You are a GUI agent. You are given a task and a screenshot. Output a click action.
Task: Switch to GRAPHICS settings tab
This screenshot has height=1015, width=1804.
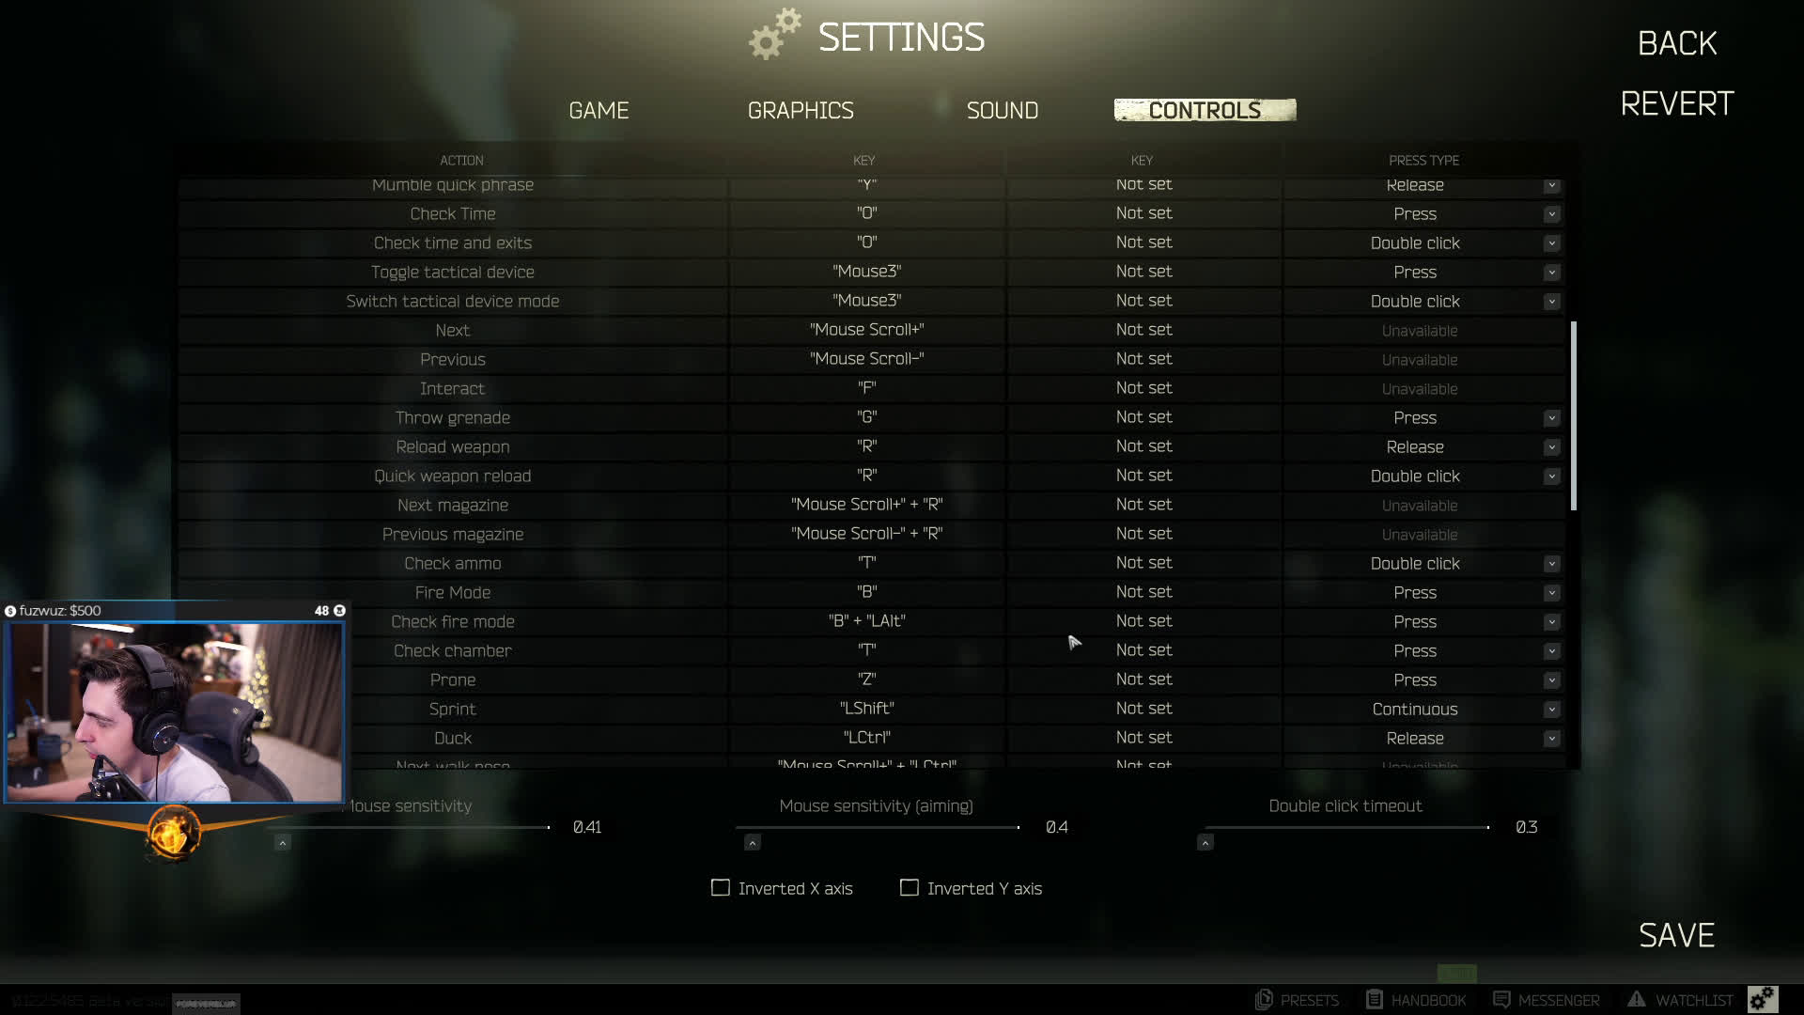tap(801, 110)
